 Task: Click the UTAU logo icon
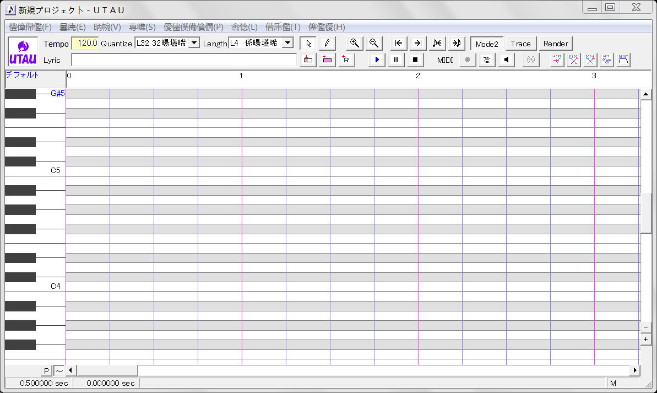click(x=23, y=52)
